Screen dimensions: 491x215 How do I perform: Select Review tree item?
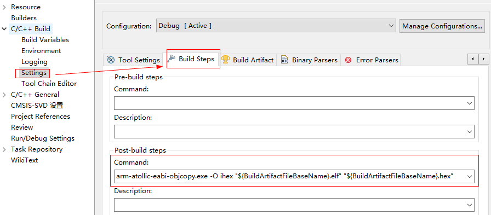click(22, 127)
